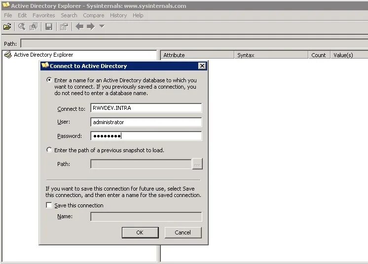368x264 pixels.
Task: Open the Help menu
Action: click(138, 15)
